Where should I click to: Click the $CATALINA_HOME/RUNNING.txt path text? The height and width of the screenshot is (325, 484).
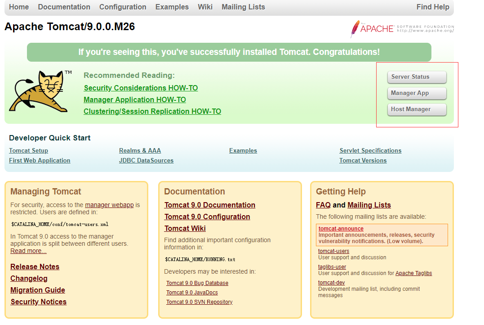[x=200, y=259]
